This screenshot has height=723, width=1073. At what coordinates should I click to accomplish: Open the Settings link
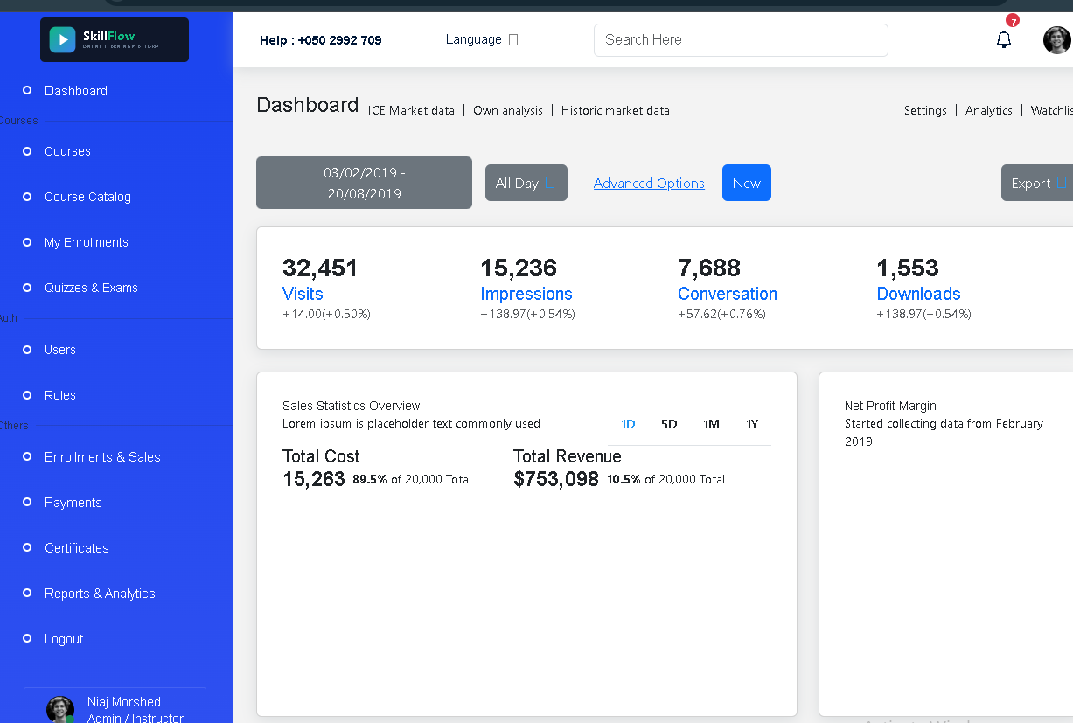coord(925,110)
